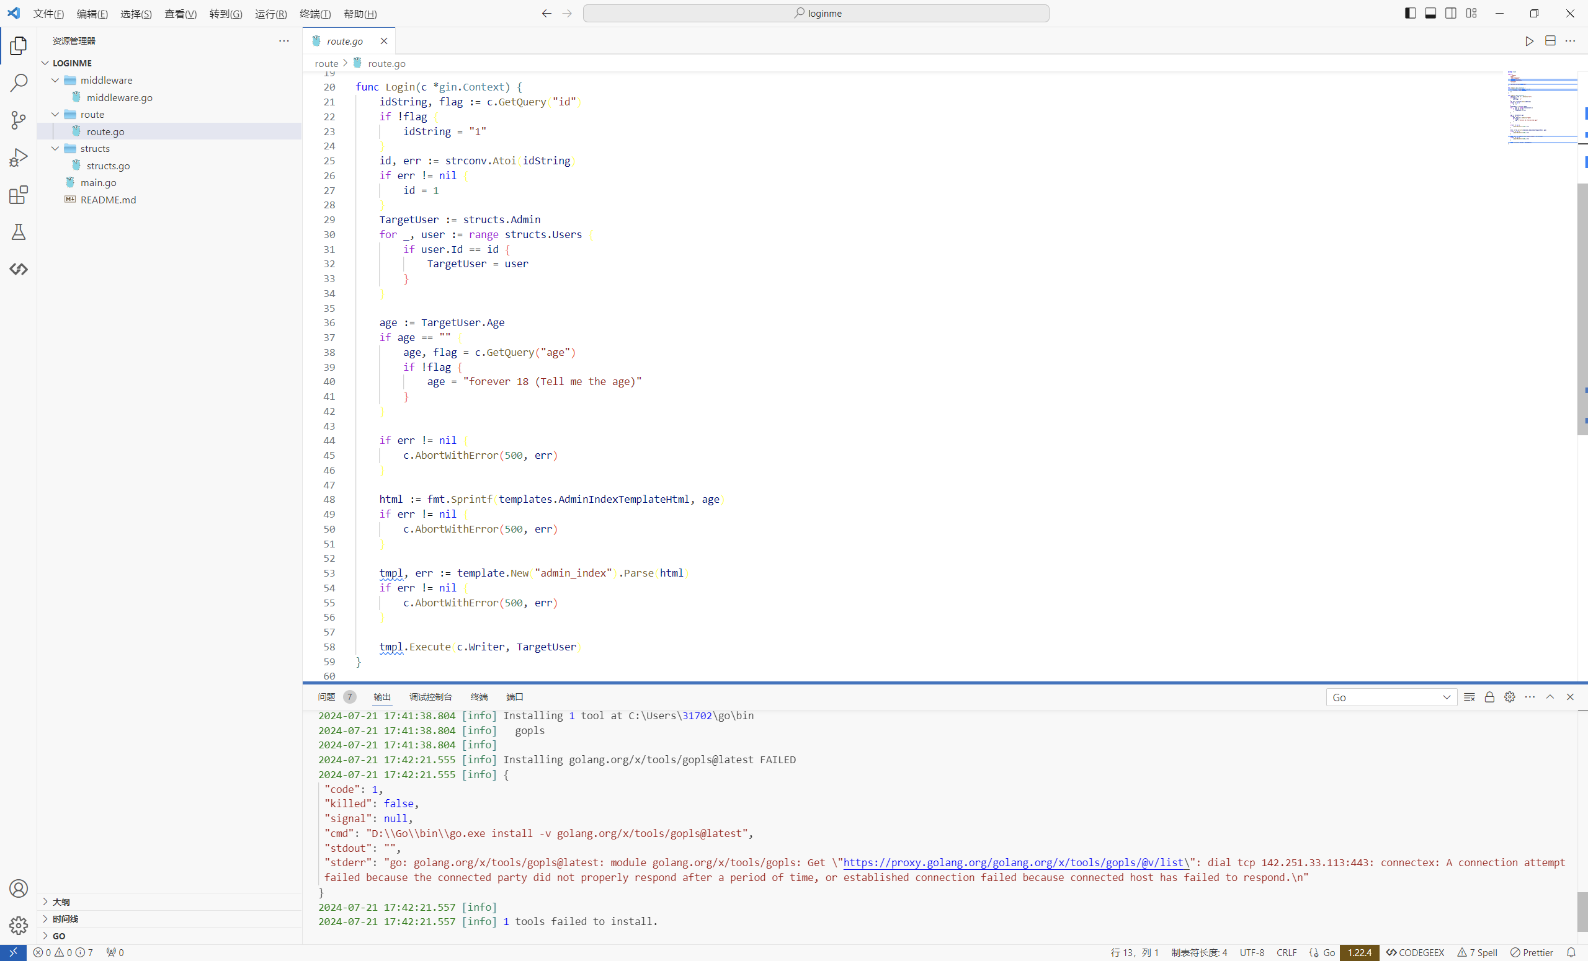Open main.go in the explorer

pyautogui.click(x=169, y=182)
